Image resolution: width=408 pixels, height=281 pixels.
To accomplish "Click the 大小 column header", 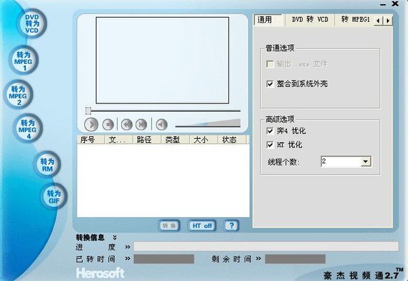I will coord(203,139).
